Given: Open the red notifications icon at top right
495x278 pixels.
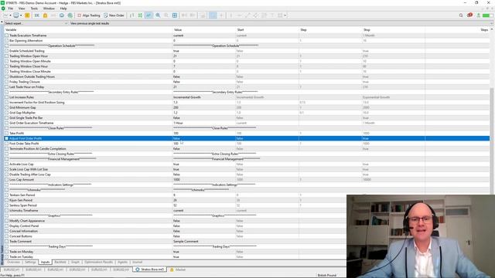Looking at the screenshot, I should [x=469, y=15].
